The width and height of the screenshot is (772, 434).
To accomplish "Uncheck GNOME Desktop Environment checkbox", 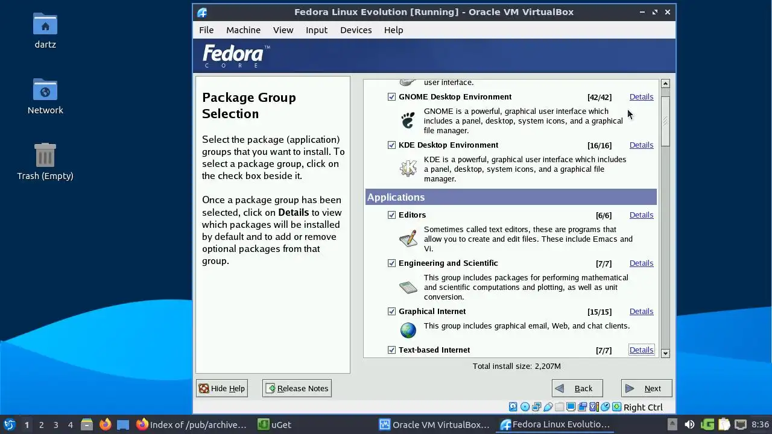I will tap(391, 96).
